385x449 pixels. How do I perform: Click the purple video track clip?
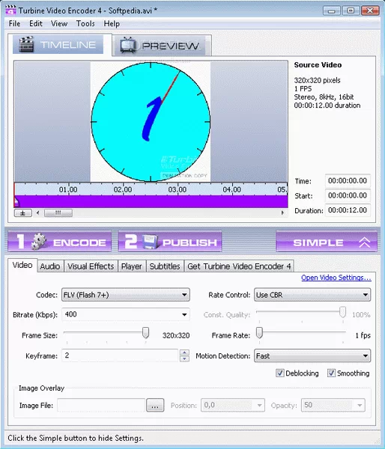coord(151,201)
